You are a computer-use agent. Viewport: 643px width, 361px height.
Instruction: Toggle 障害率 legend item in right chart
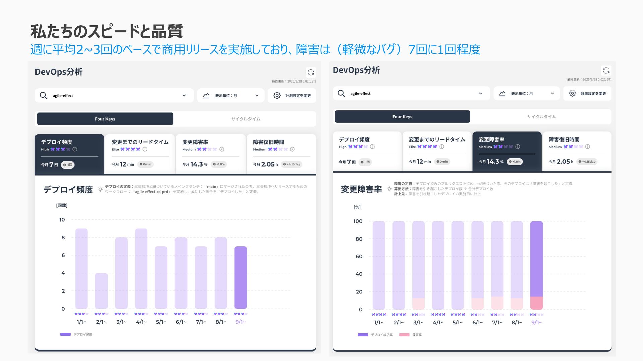[x=411, y=335]
